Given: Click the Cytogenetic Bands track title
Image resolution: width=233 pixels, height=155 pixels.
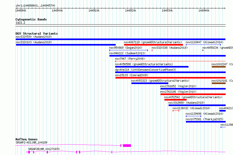Looking at the screenshot, I should pyautogui.click(x=31, y=19).
